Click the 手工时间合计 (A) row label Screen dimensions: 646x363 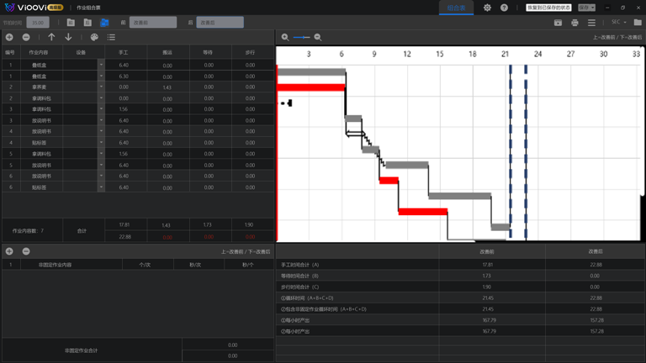pos(300,265)
